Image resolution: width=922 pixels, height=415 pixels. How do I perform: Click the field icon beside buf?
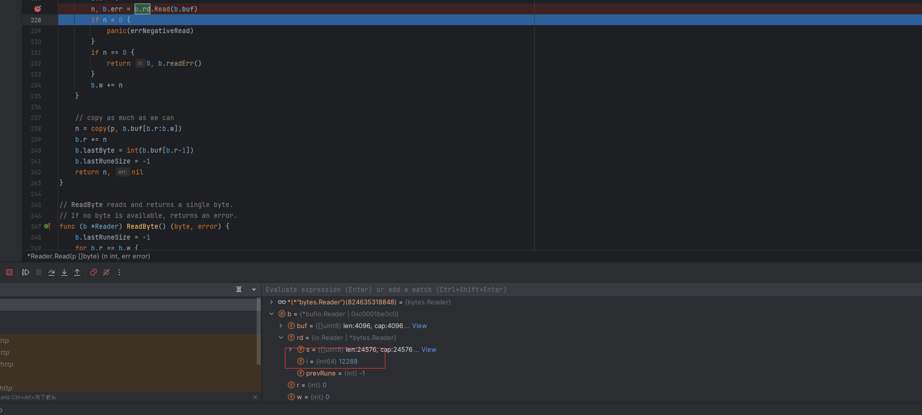point(291,326)
